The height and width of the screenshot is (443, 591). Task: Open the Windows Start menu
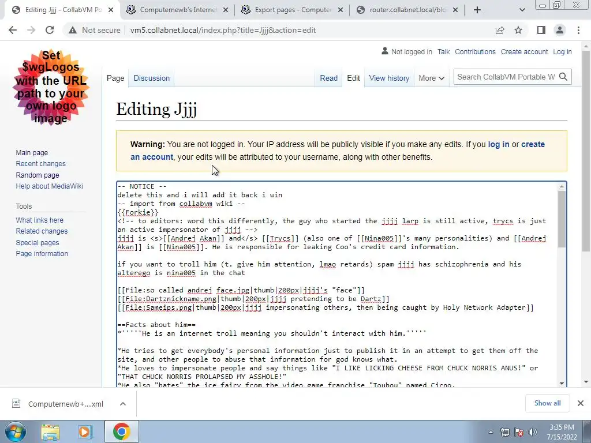pos(16,431)
